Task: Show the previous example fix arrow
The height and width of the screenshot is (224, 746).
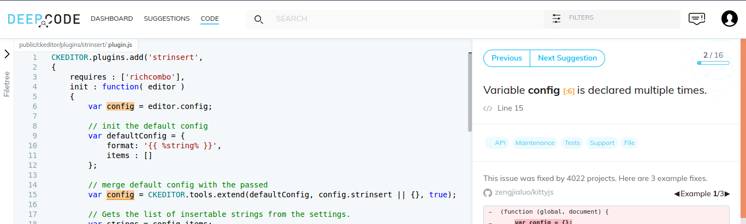Action: tap(677, 194)
